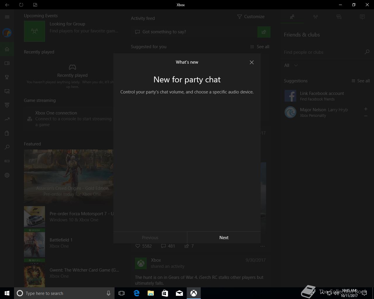Open Microsoft Store from taskbar
This screenshot has width=374, height=299.
tap(165, 293)
